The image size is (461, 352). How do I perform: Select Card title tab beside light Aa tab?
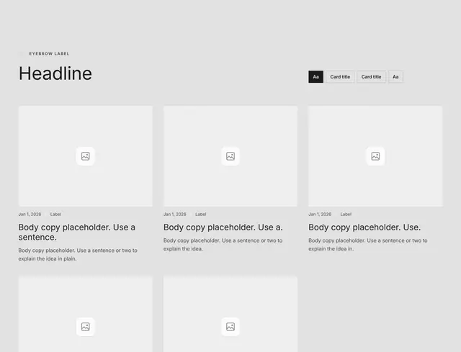(x=371, y=77)
